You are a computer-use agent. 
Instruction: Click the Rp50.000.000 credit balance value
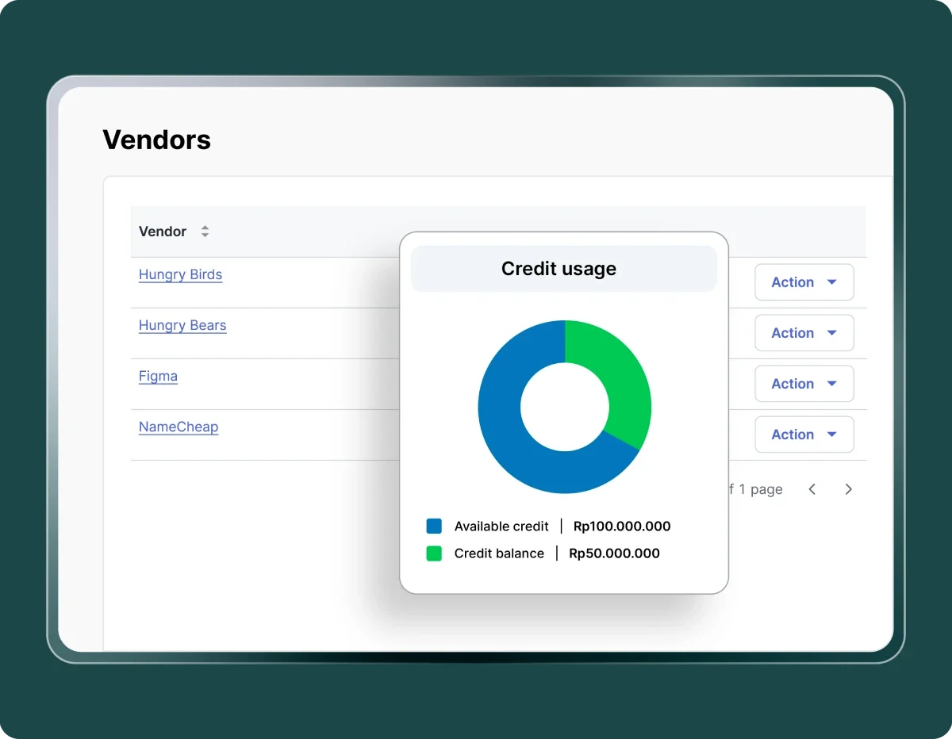pyautogui.click(x=614, y=553)
